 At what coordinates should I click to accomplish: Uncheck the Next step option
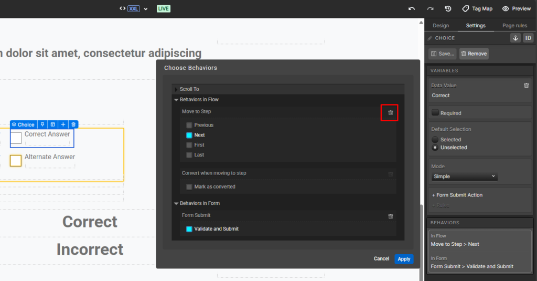(x=189, y=135)
